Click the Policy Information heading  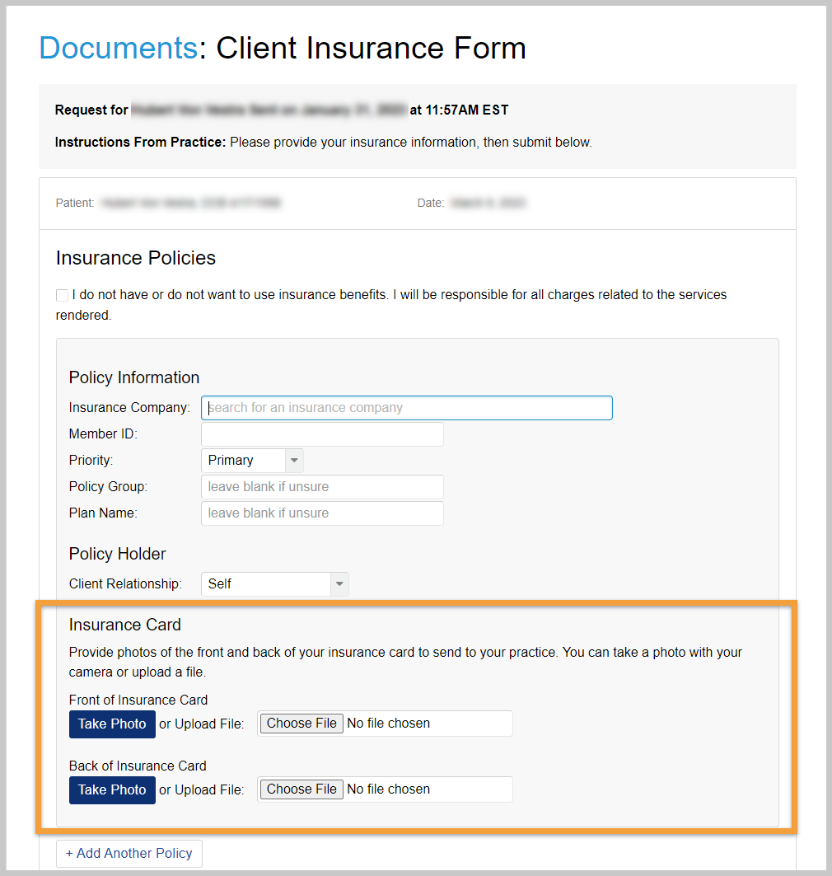tap(133, 377)
